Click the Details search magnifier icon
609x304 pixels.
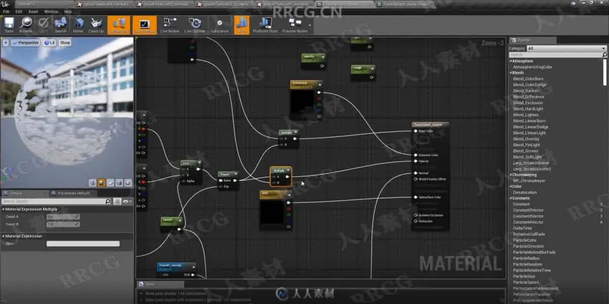[108, 201]
